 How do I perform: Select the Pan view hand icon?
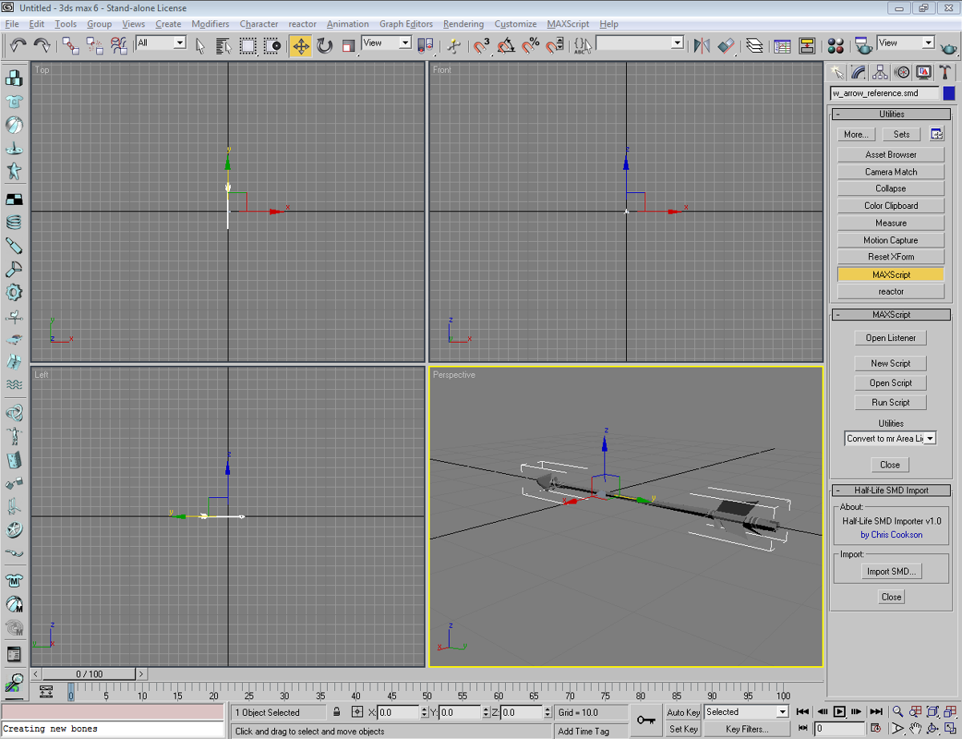click(x=916, y=728)
